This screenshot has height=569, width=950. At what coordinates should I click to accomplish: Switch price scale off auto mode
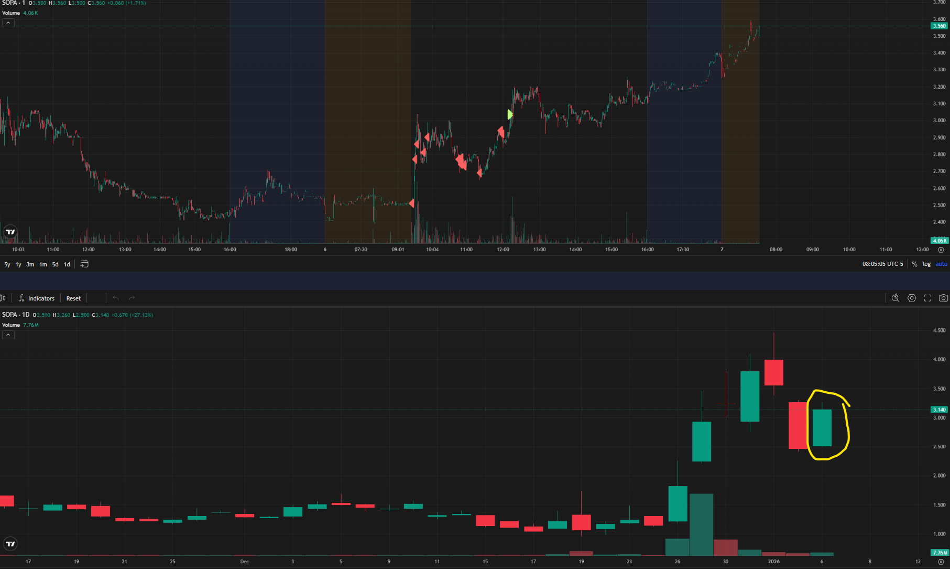pyautogui.click(x=942, y=264)
